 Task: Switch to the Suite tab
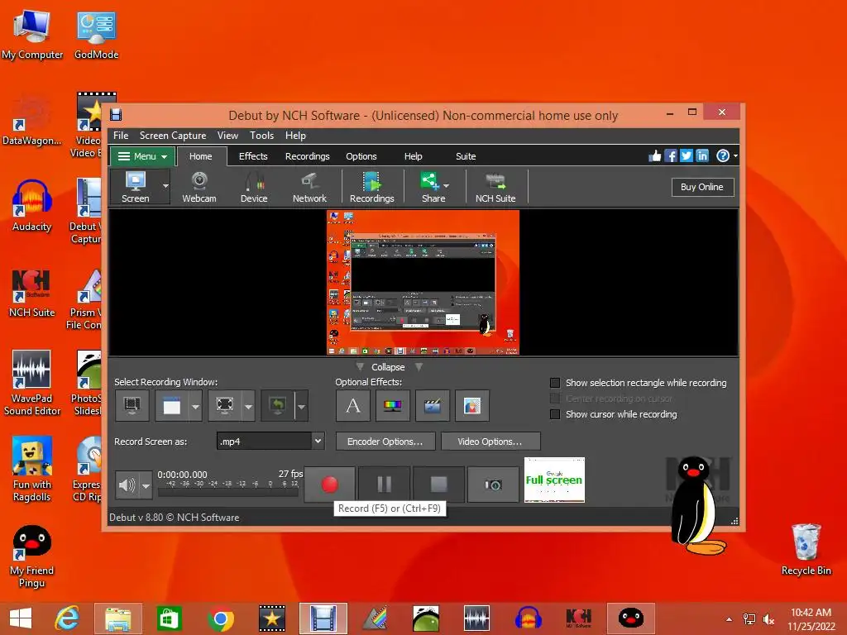pos(465,156)
